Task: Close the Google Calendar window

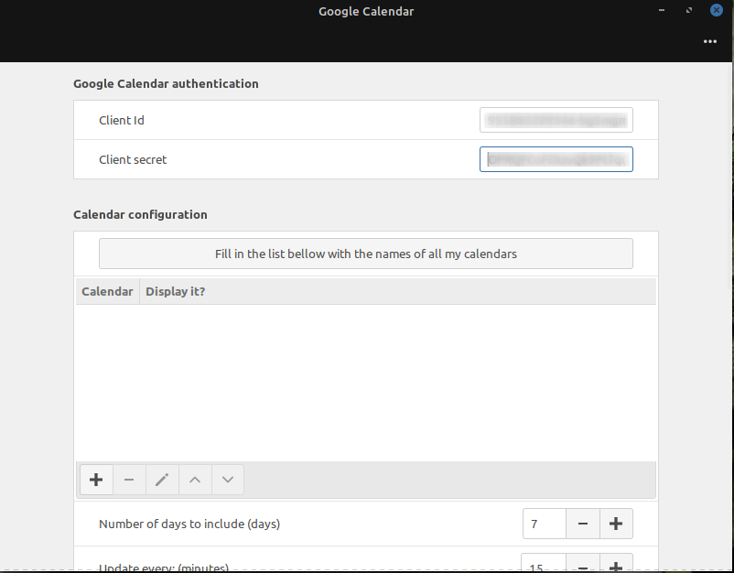Action: pyautogui.click(x=717, y=10)
